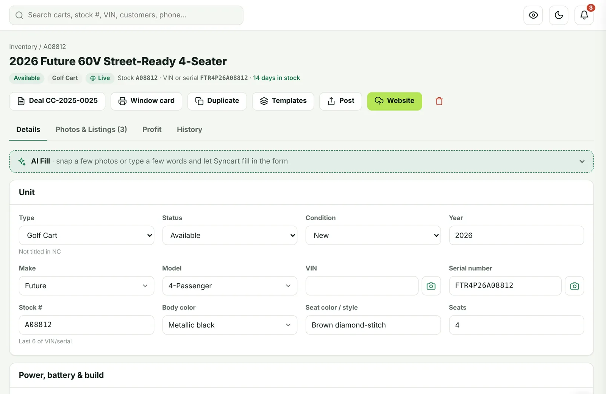The width and height of the screenshot is (606, 394).
Task: Open Deal CC-2025-0025
Action: click(x=57, y=101)
